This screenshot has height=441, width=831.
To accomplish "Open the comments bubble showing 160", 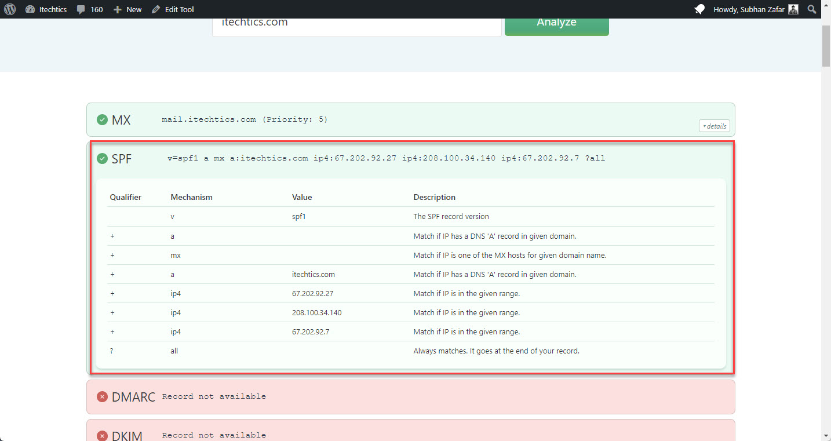I will [90, 9].
